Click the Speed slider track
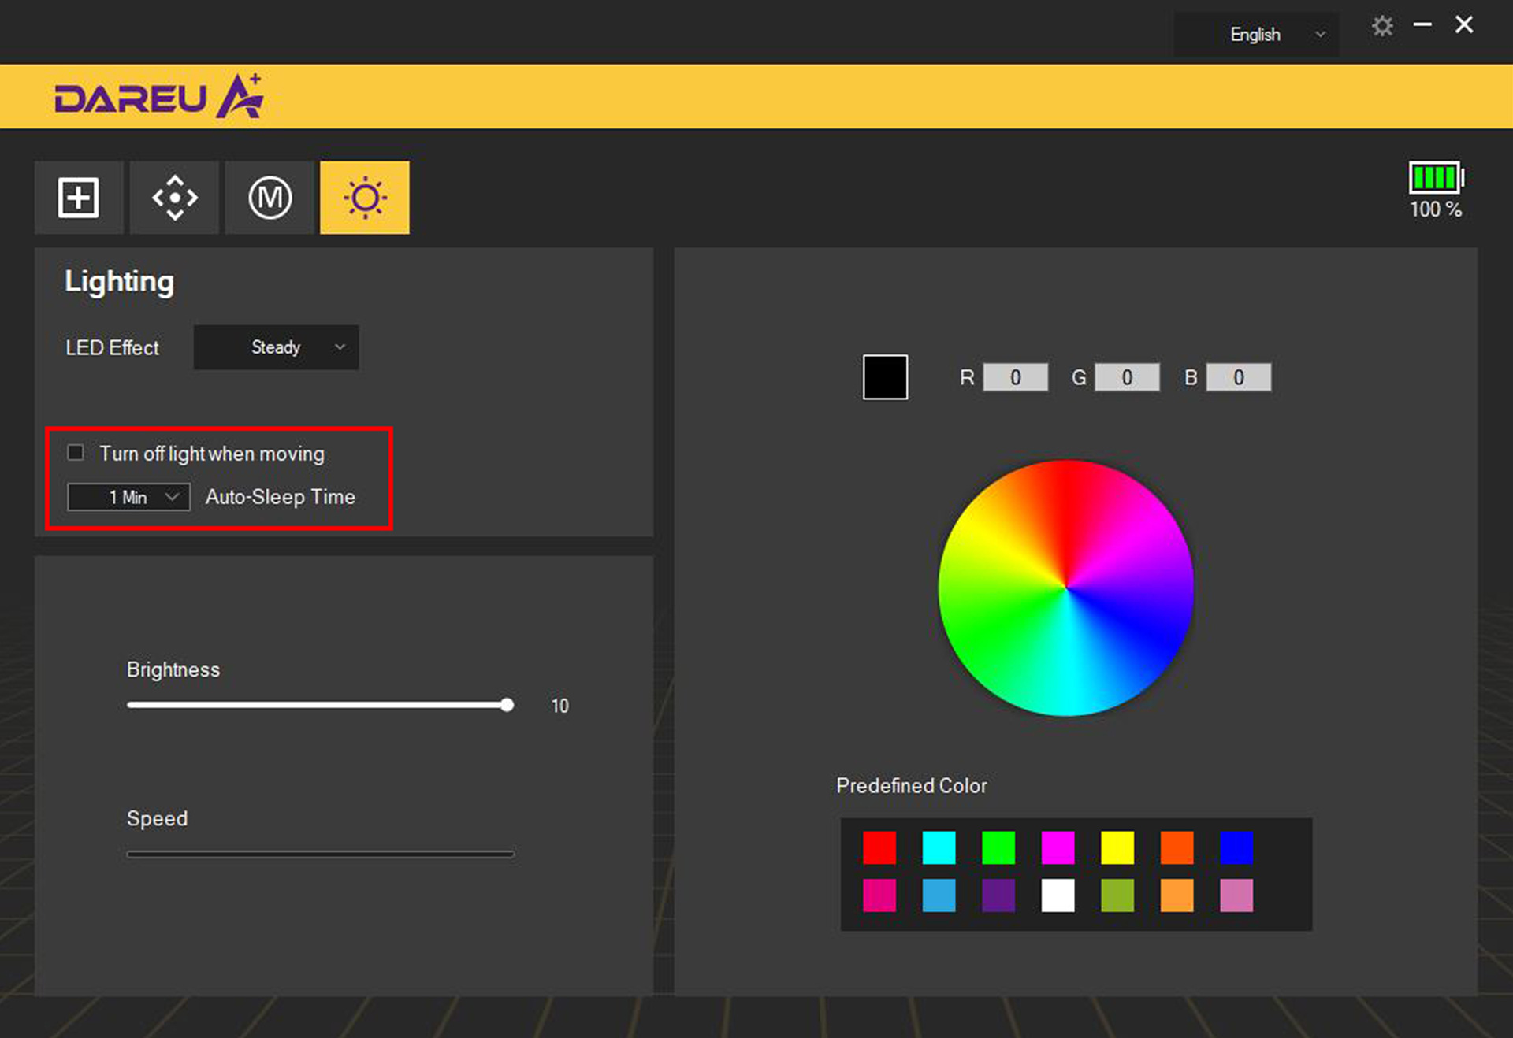 point(320,854)
